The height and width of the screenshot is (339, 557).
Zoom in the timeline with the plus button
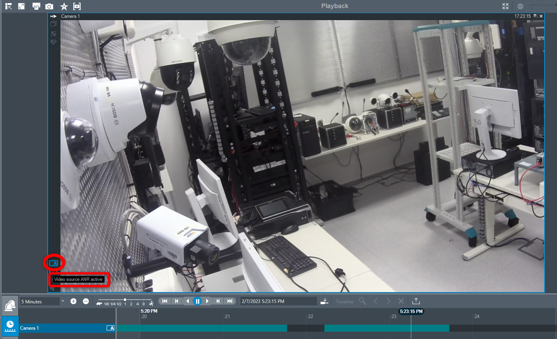point(73,301)
